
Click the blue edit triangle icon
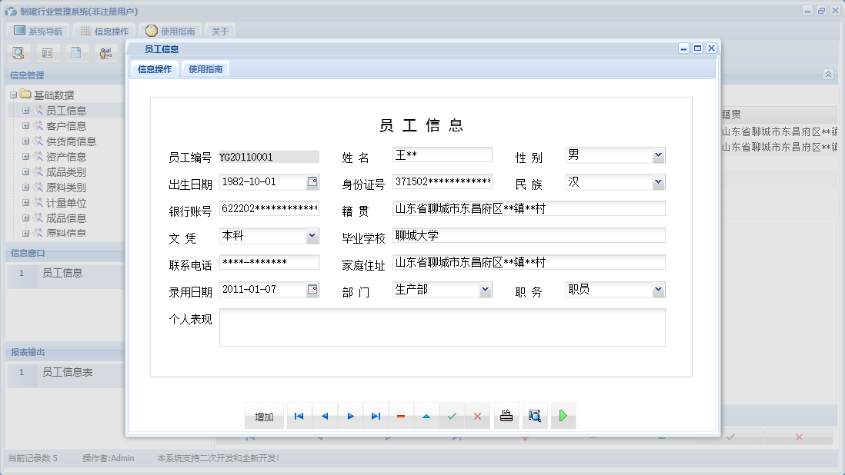coord(426,415)
